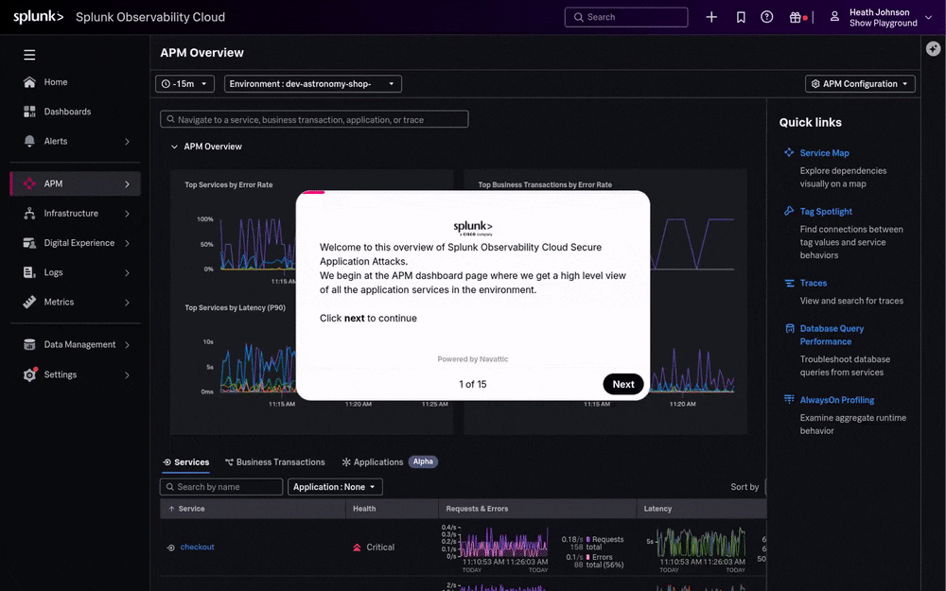Click the Powered by Navattic text
The image size is (946, 591).
(472, 358)
